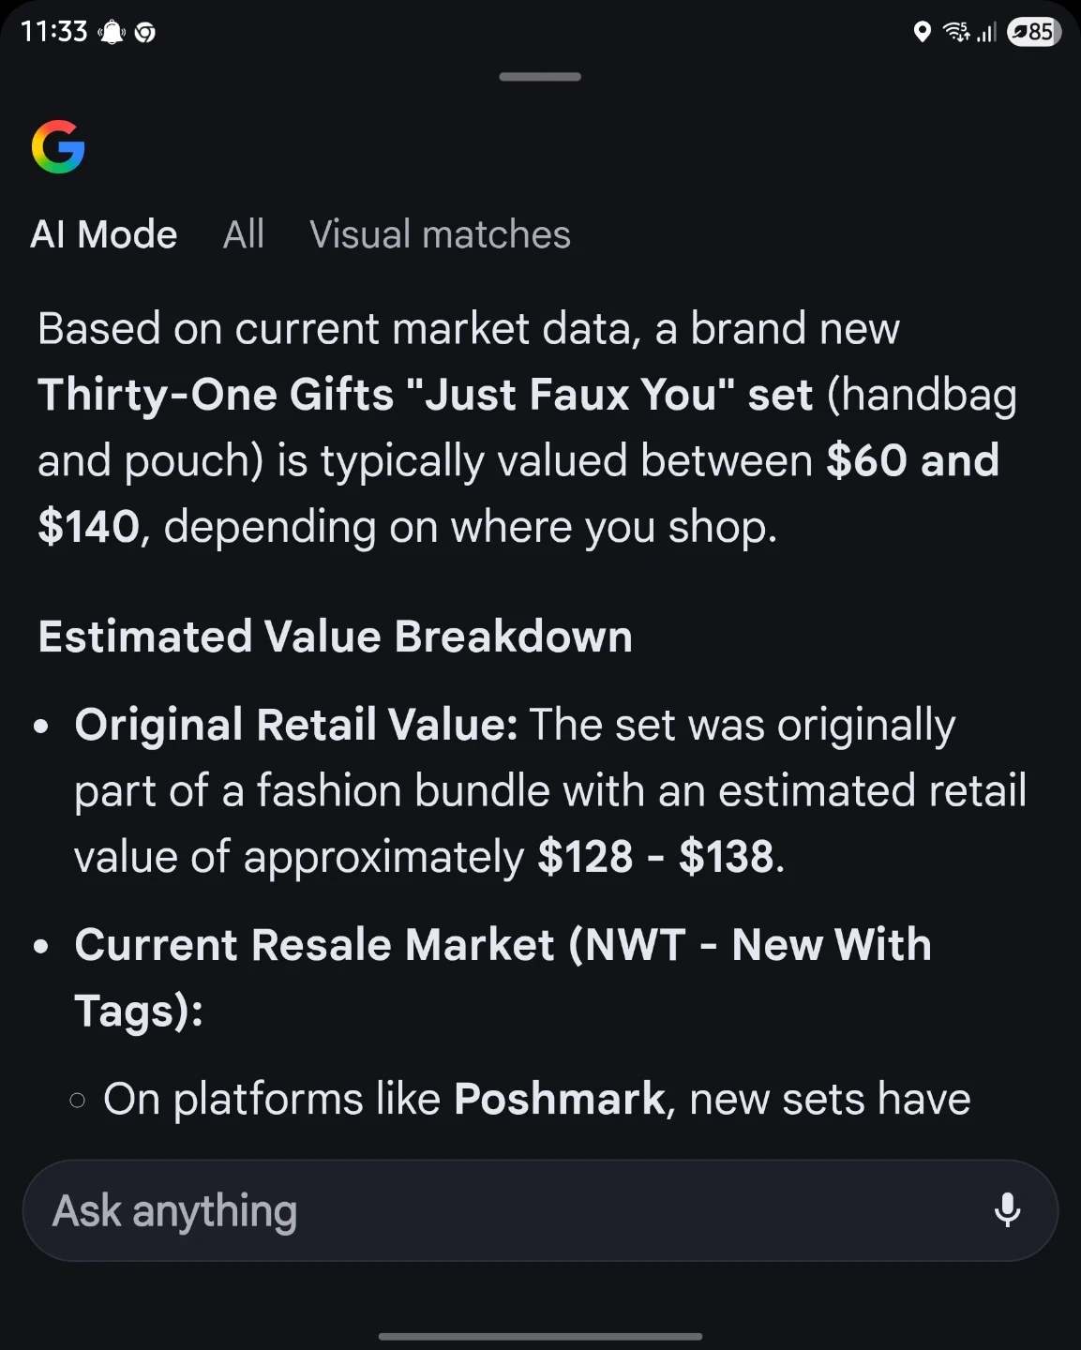The height and width of the screenshot is (1350, 1081).
Task: Focus the Ask anything input field
Action: tap(506, 1210)
